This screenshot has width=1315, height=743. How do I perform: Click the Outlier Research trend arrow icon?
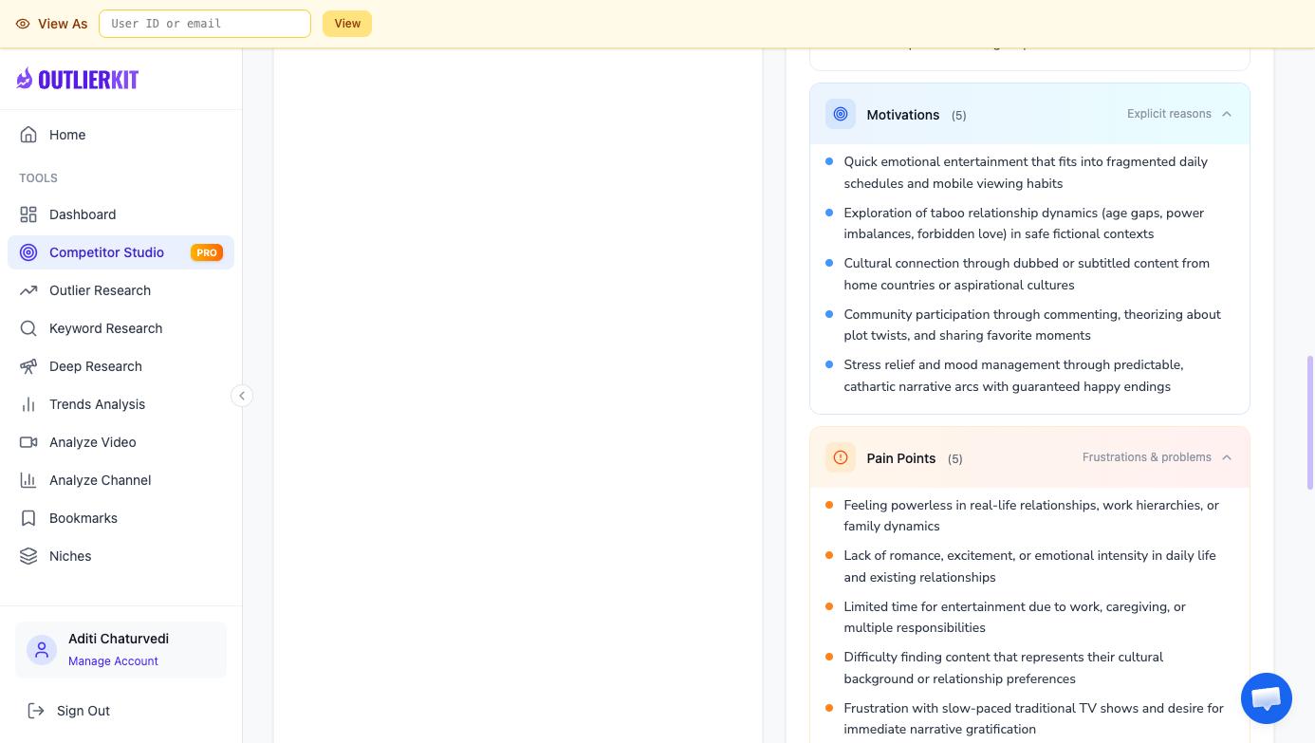click(x=28, y=290)
